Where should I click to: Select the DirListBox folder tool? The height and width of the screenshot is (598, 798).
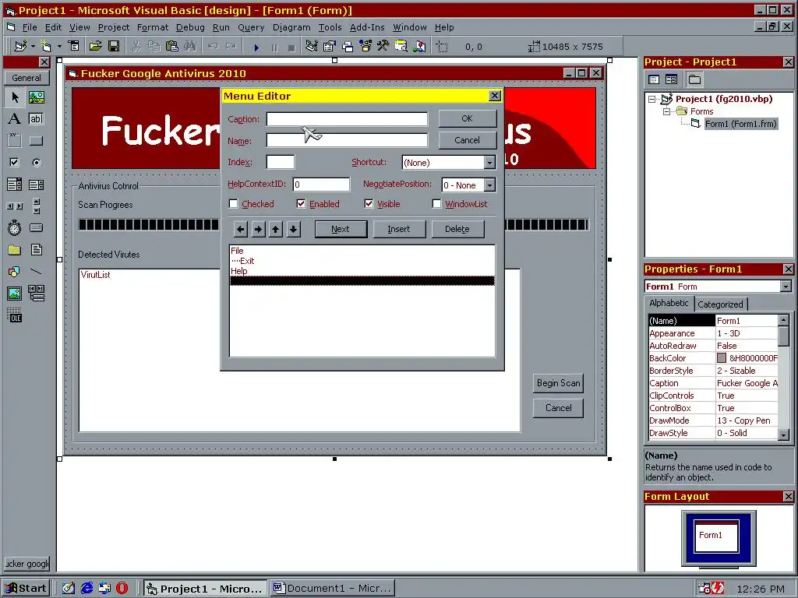(x=14, y=250)
